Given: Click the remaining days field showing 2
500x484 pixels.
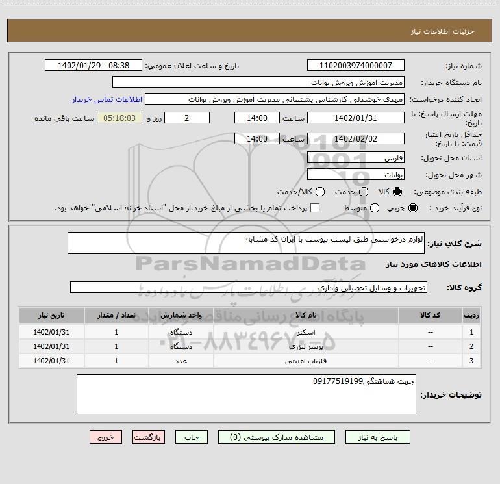Looking at the screenshot, I should [187, 118].
